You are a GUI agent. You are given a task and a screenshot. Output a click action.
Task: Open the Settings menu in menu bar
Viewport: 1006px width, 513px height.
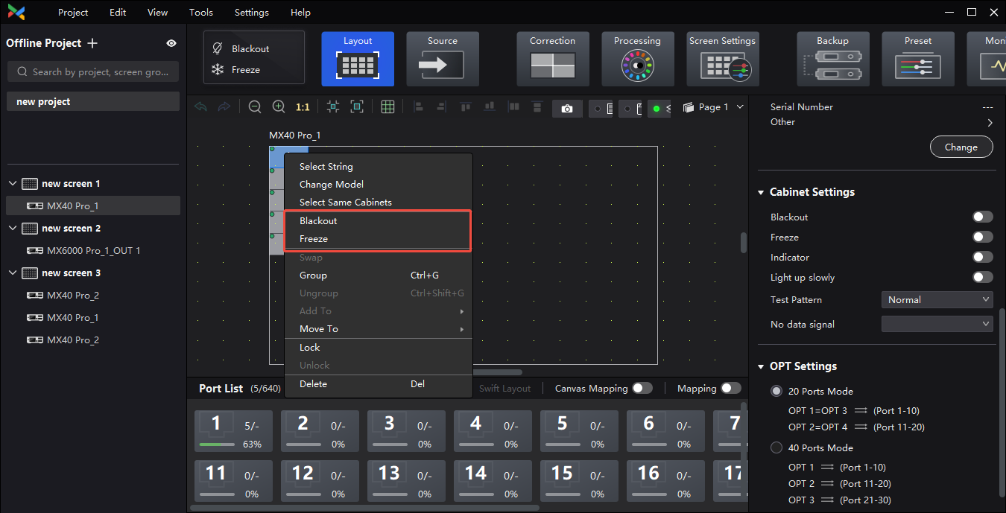(x=252, y=12)
